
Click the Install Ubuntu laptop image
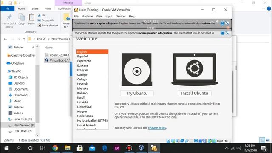[x=195, y=70]
